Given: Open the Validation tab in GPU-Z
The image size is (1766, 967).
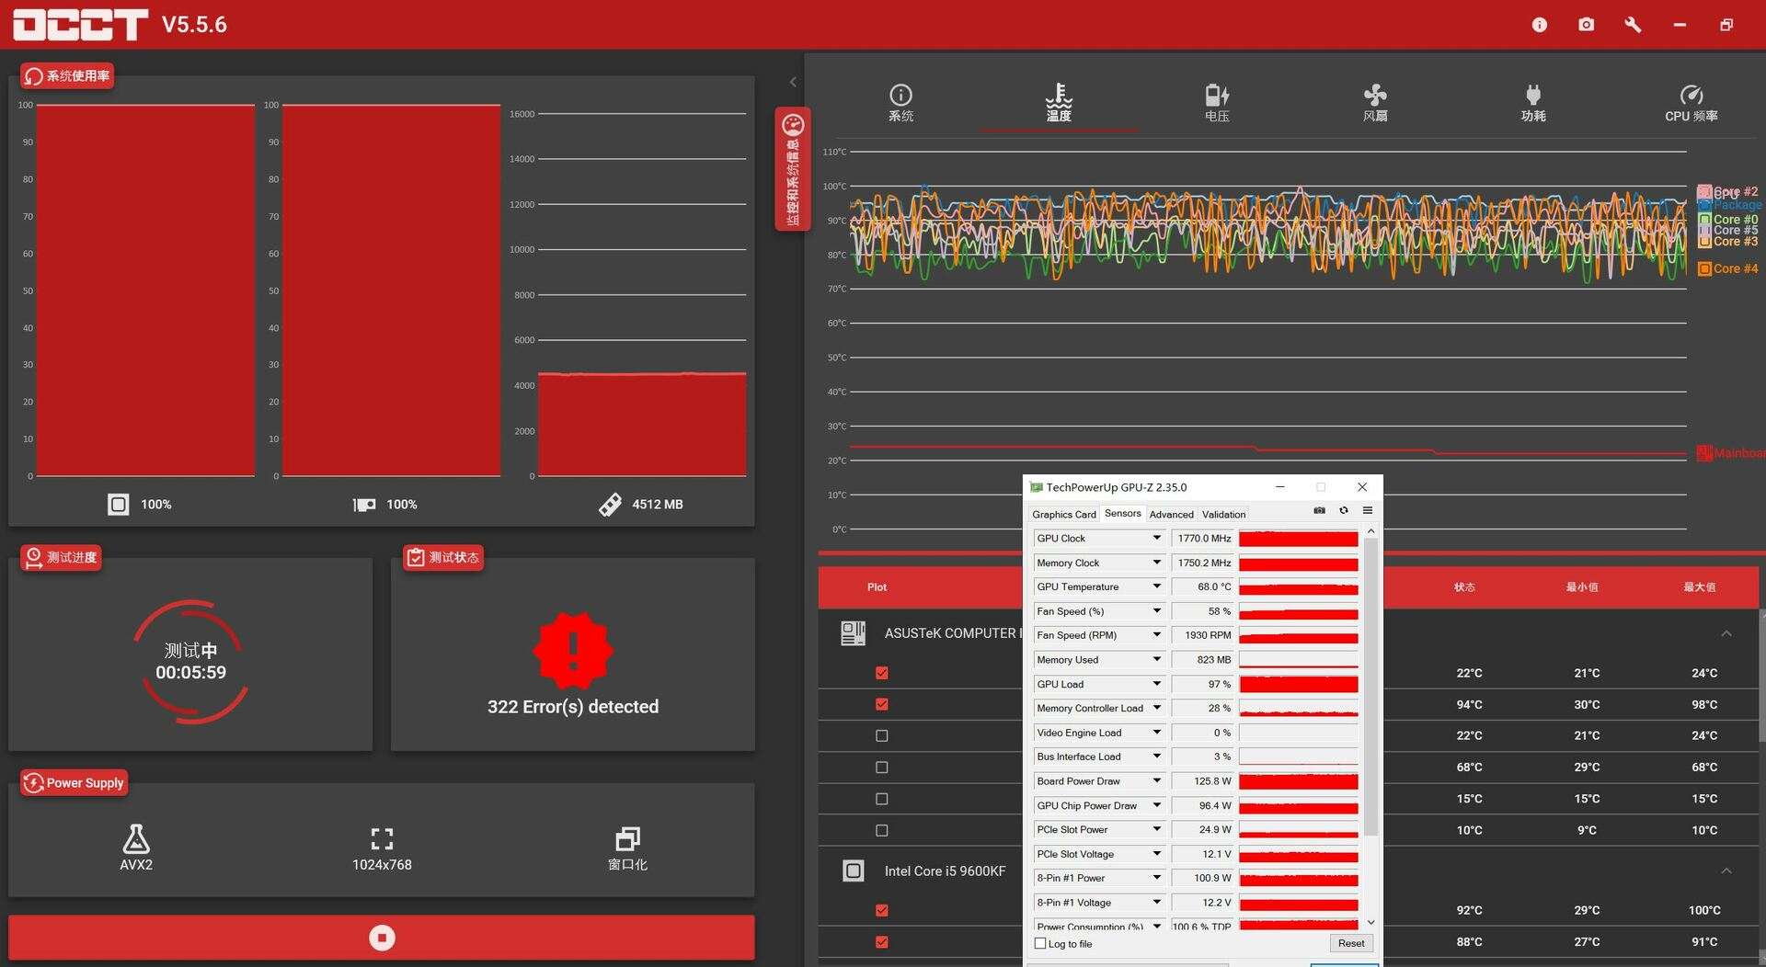Looking at the screenshot, I should (1223, 515).
